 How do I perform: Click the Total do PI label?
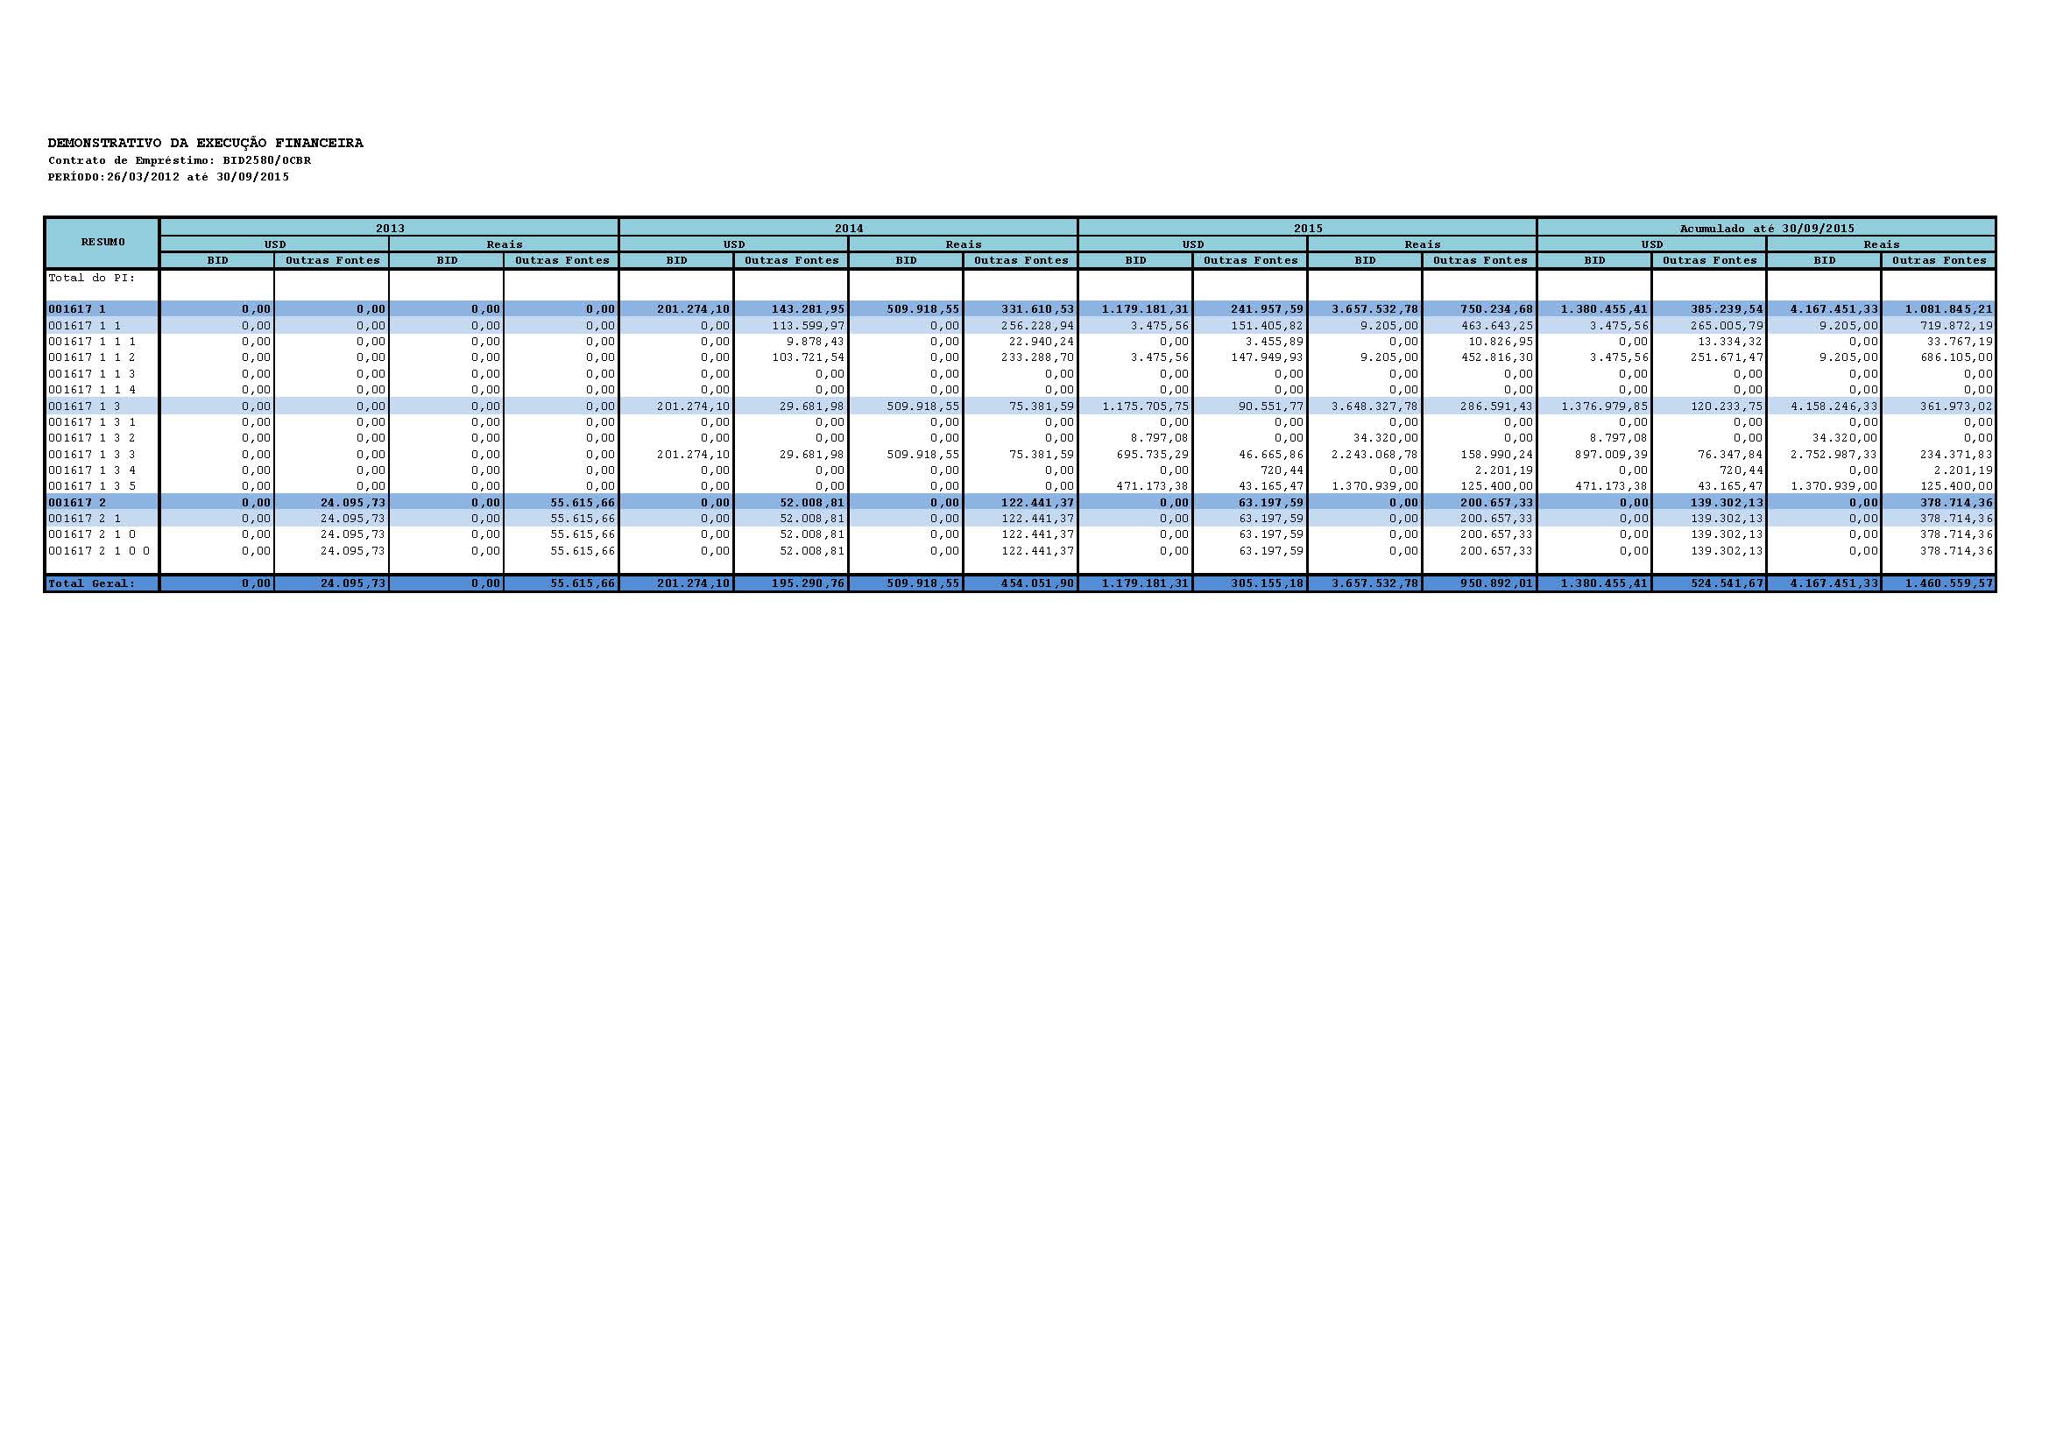pyautogui.click(x=92, y=278)
